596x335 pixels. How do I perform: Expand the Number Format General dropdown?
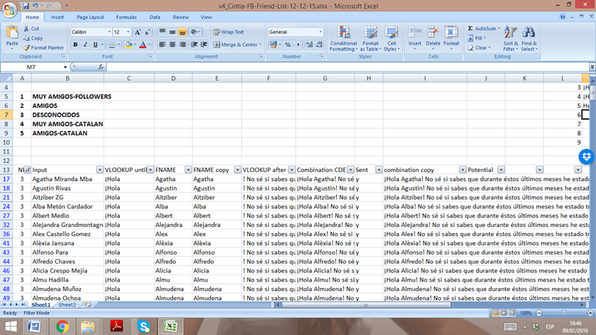pos(321,32)
